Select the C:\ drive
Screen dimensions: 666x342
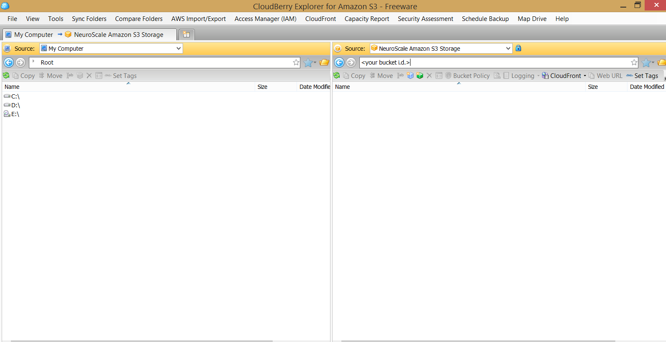(x=12, y=96)
